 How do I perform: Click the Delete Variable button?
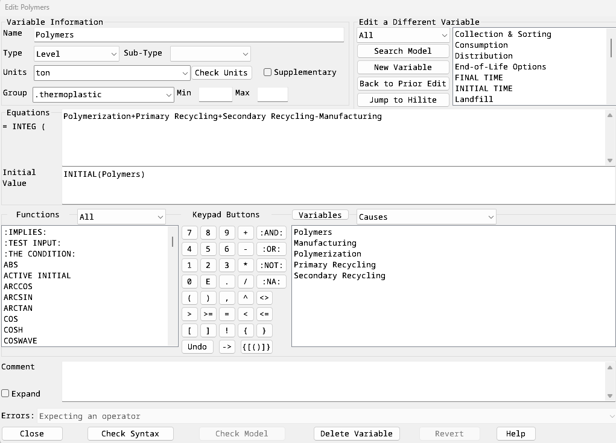[357, 433]
